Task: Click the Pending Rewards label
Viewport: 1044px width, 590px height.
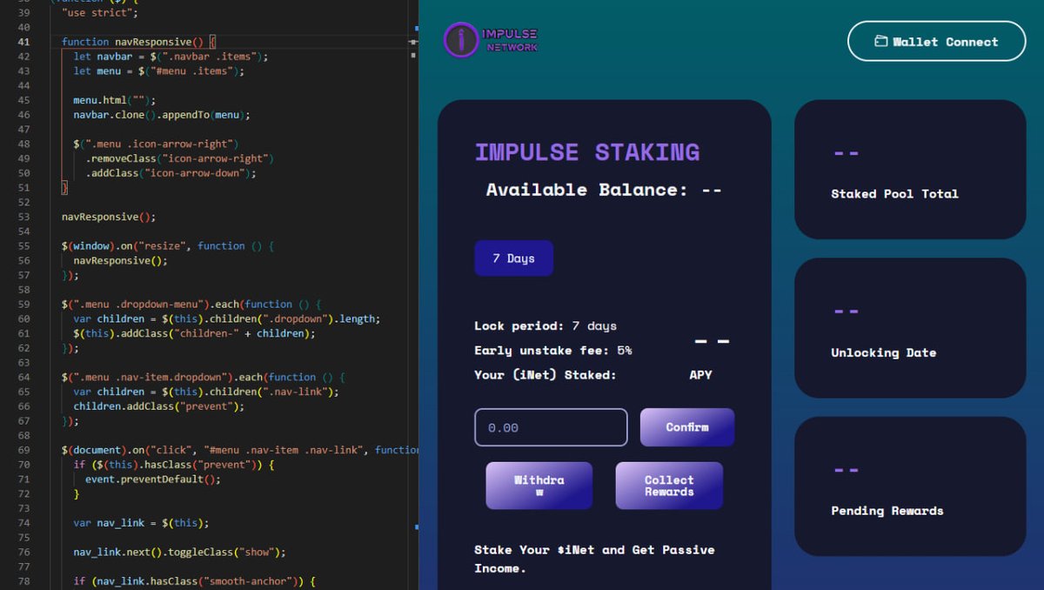Action: point(887,511)
